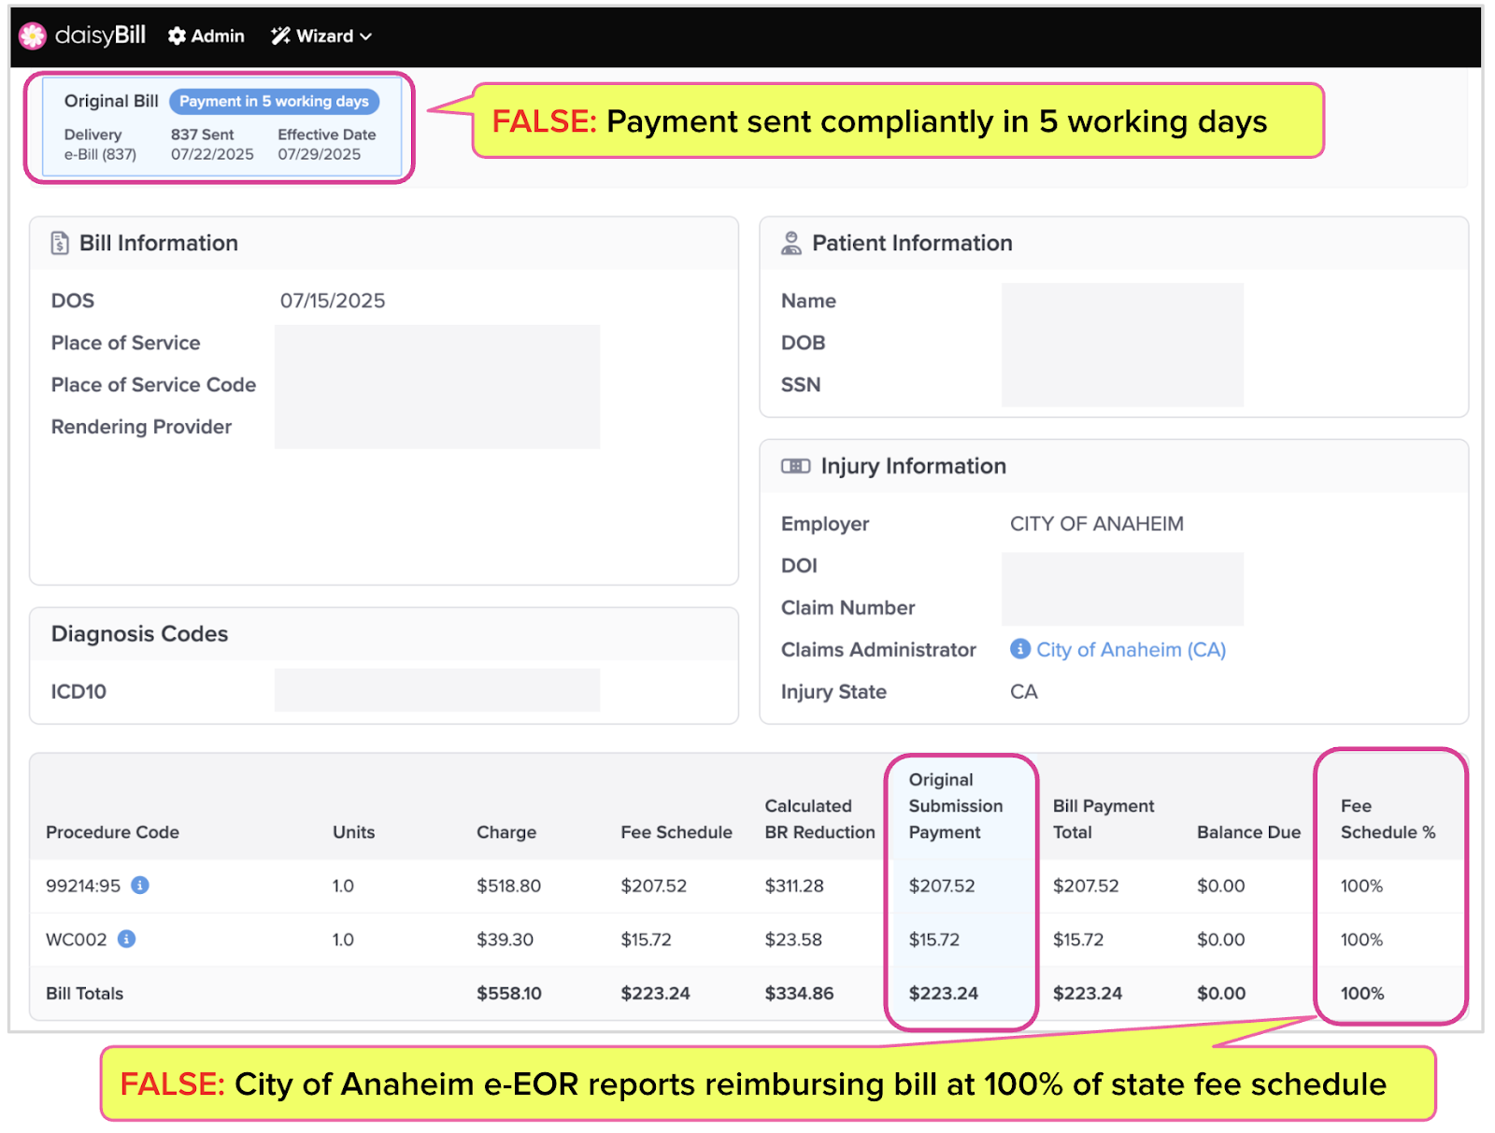Click the Fee Schedule % column header
This screenshot has height=1133, width=1495.
(x=1388, y=819)
